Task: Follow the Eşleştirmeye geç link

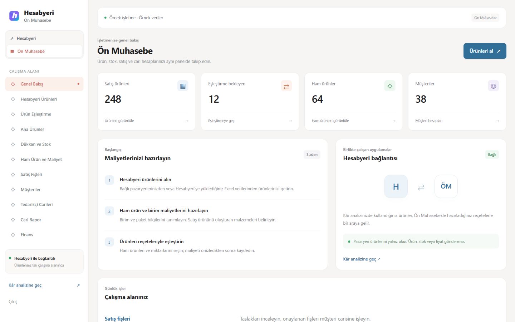Action: point(221,121)
